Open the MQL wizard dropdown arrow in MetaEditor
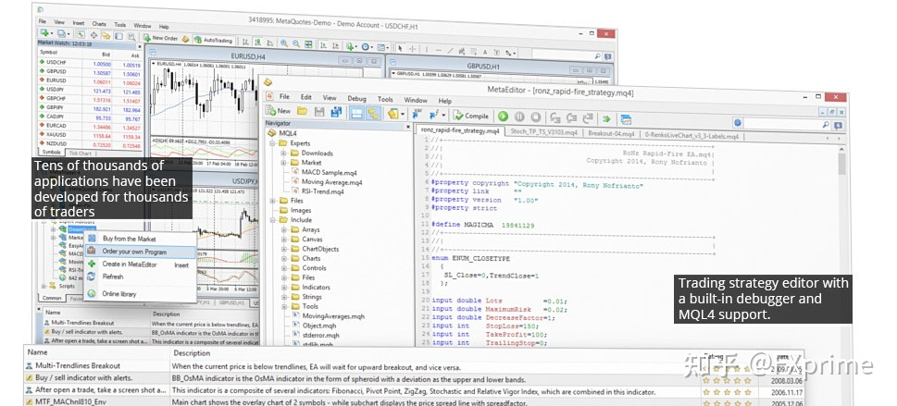Screen dimensions: 897x406 tap(403, 114)
